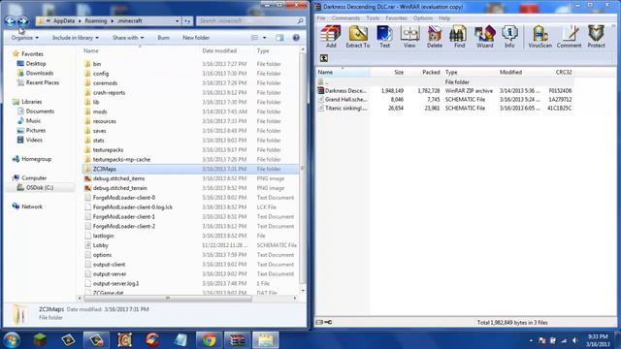Expand the AppData breadcrumb arrow
Screen dimensions: 621x349
click(x=80, y=21)
